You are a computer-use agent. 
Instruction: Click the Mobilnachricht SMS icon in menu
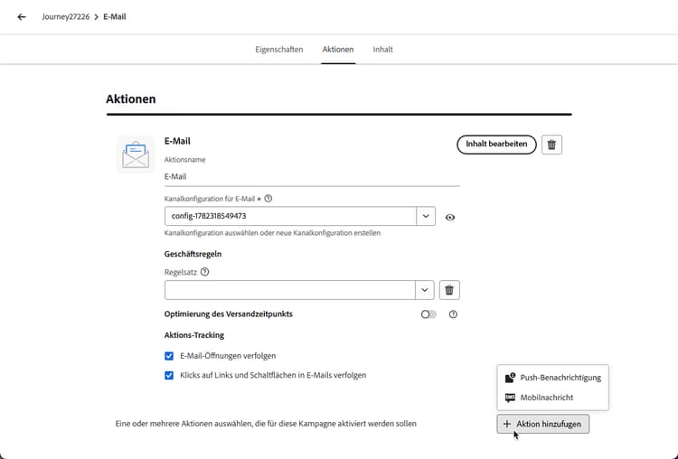pyautogui.click(x=510, y=398)
